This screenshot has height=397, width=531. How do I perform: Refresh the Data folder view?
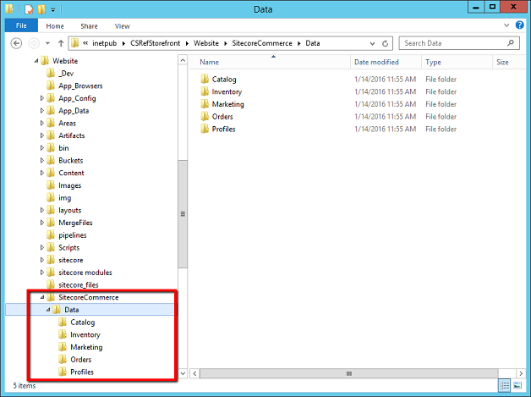click(x=385, y=43)
